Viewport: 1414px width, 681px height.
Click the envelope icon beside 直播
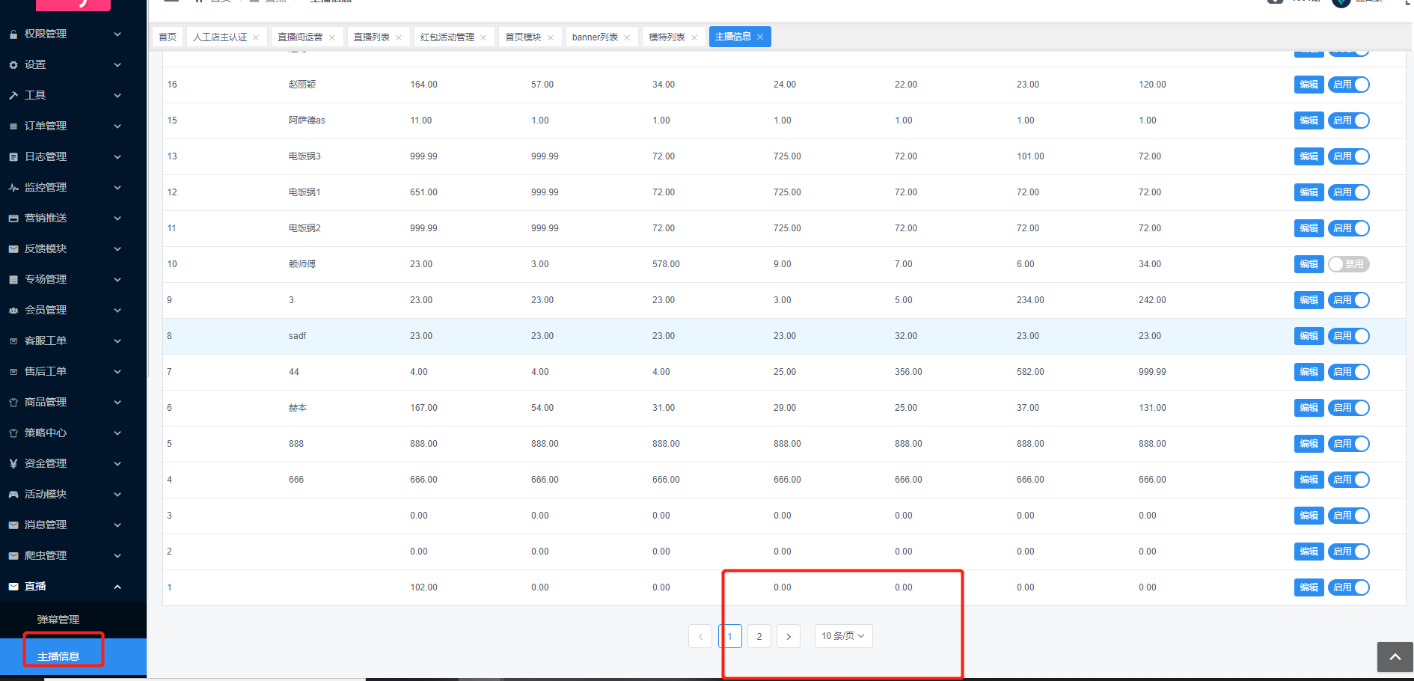pyautogui.click(x=13, y=587)
